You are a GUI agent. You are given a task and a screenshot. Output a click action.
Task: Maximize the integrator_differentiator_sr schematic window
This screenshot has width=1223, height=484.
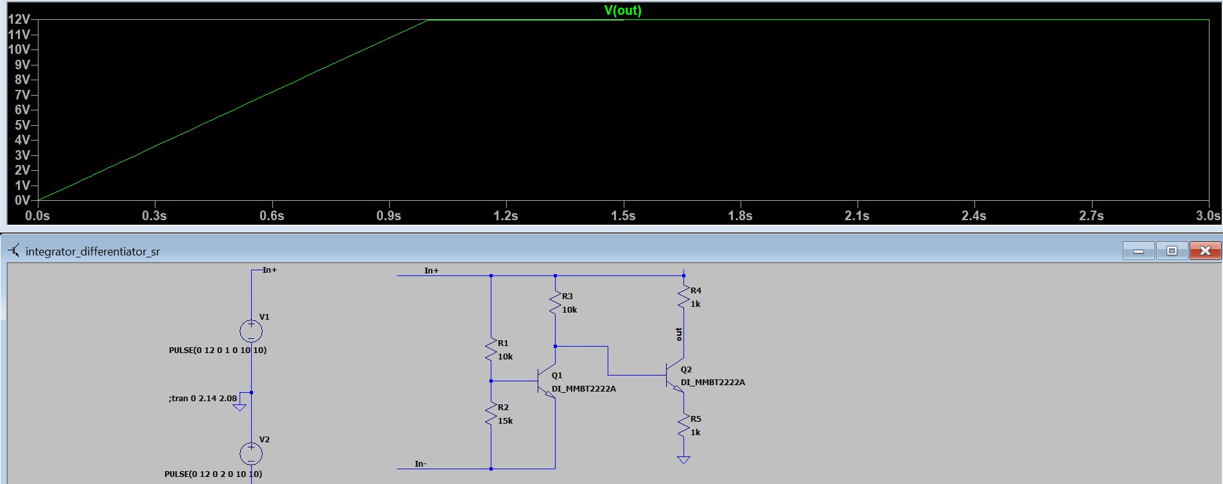pos(1172,251)
